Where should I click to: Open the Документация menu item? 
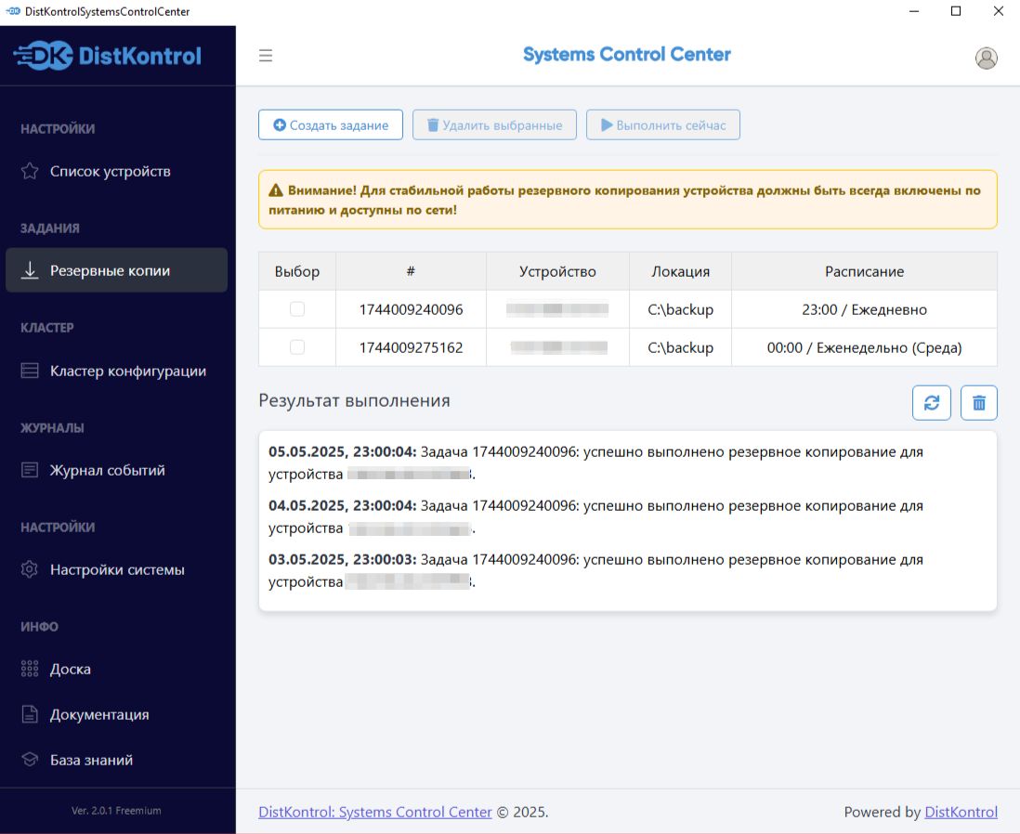coord(99,715)
